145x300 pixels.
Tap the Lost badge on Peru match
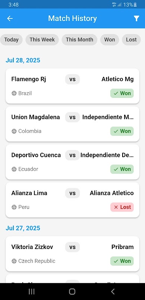[x=122, y=207]
